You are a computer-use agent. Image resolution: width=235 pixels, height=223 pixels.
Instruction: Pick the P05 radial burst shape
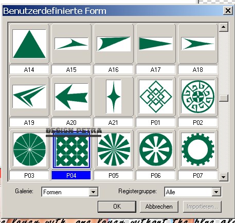pyautogui.click(x=114, y=150)
